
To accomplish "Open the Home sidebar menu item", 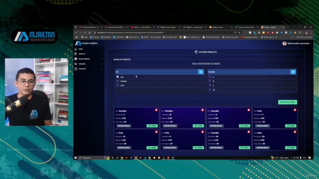I will tap(89, 49).
